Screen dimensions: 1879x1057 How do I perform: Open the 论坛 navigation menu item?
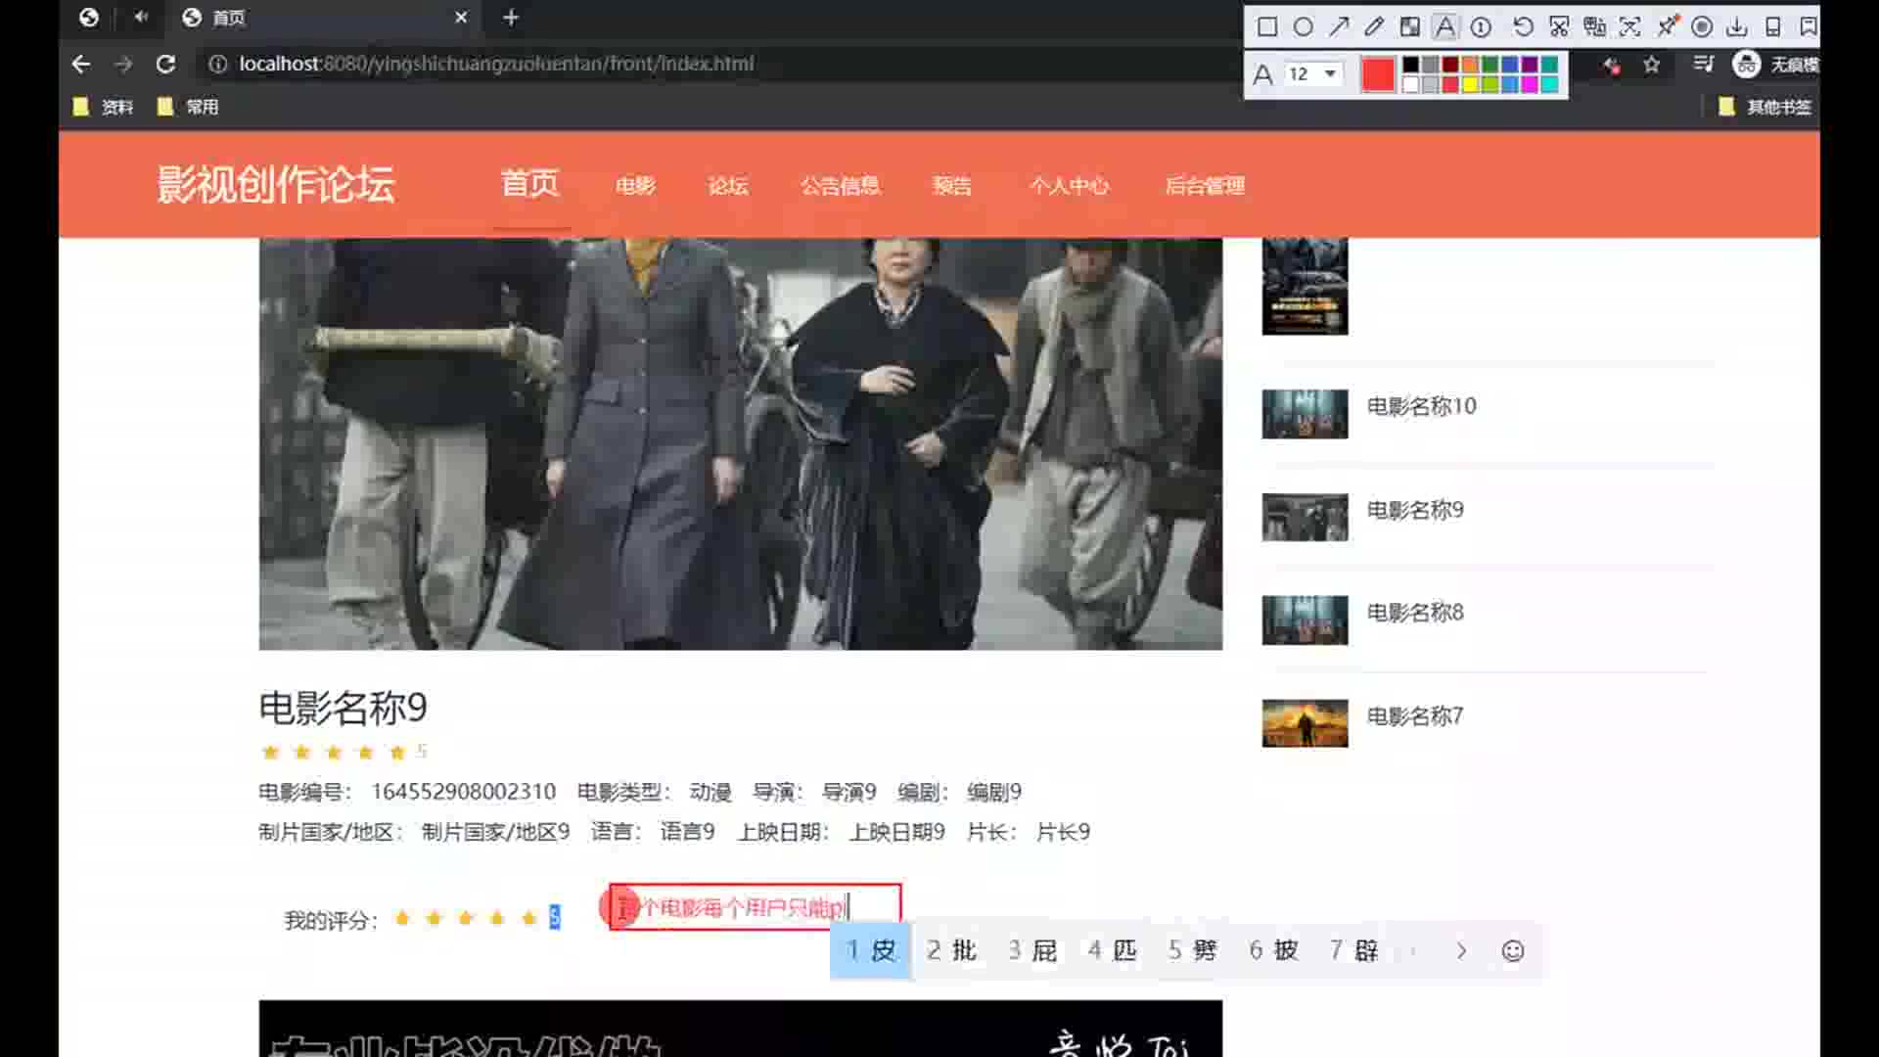(x=728, y=186)
